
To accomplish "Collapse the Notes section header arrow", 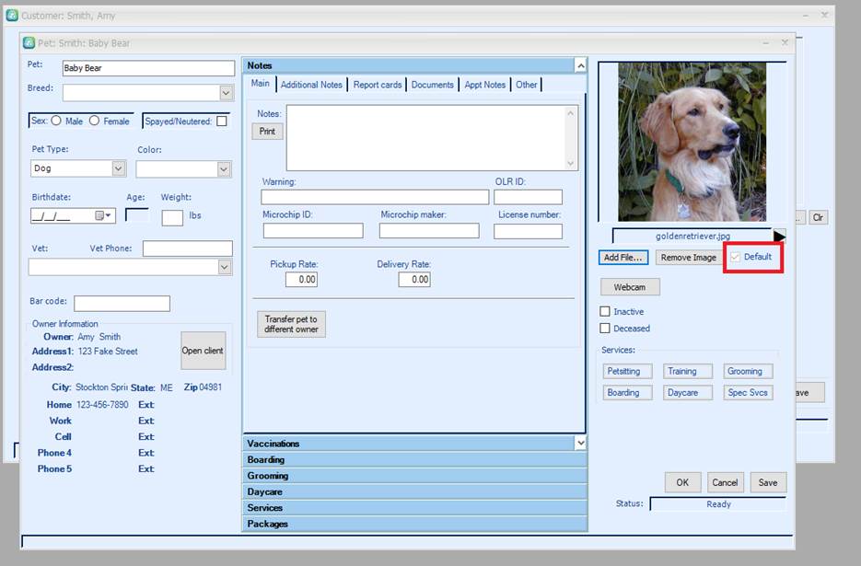I will coord(579,65).
